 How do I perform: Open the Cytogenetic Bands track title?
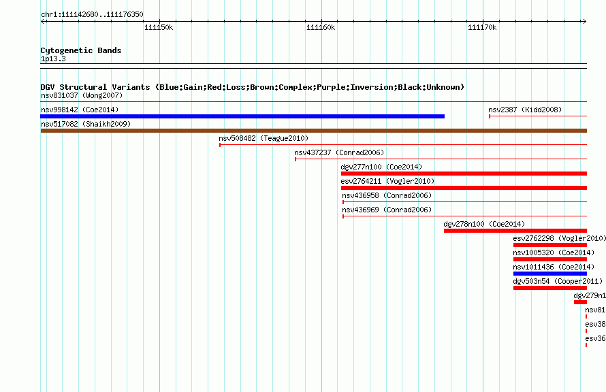coord(81,50)
